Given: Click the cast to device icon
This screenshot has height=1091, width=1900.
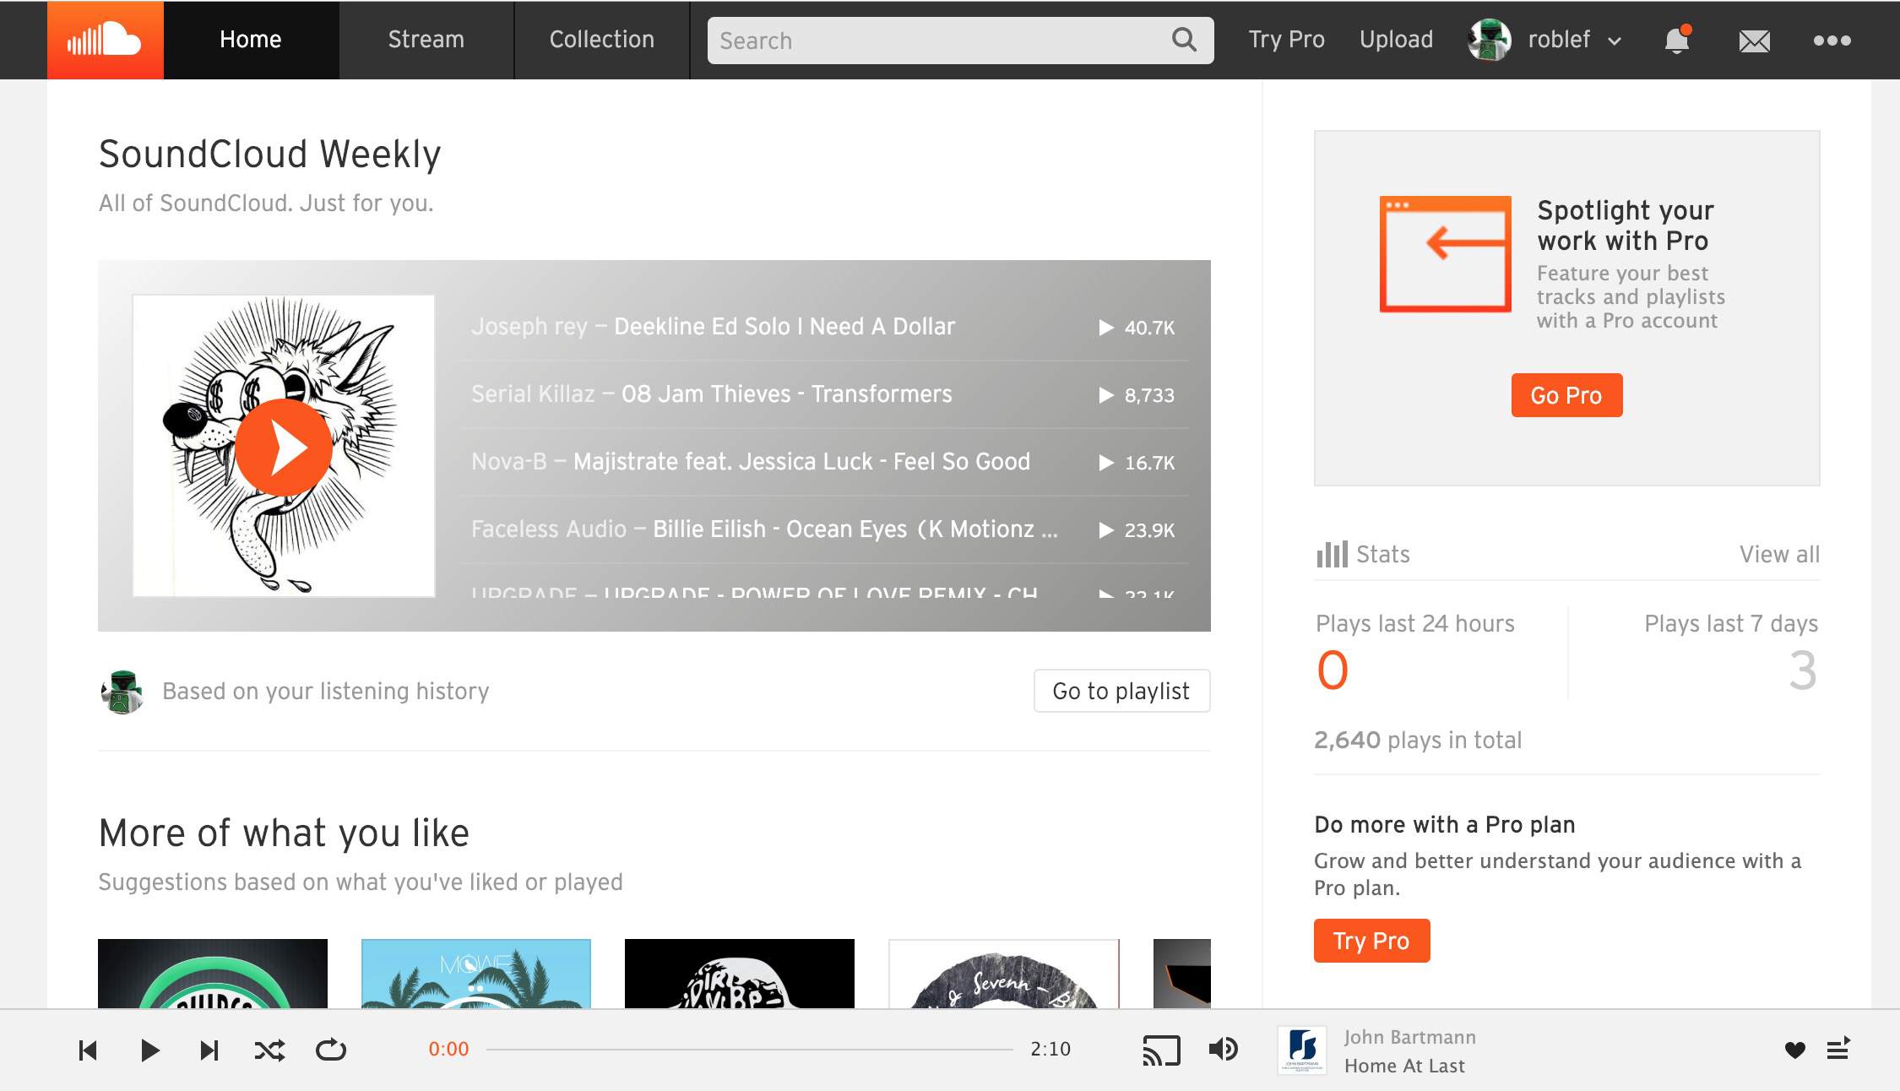Looking at the screenshot, I should click(1161, 1050).
